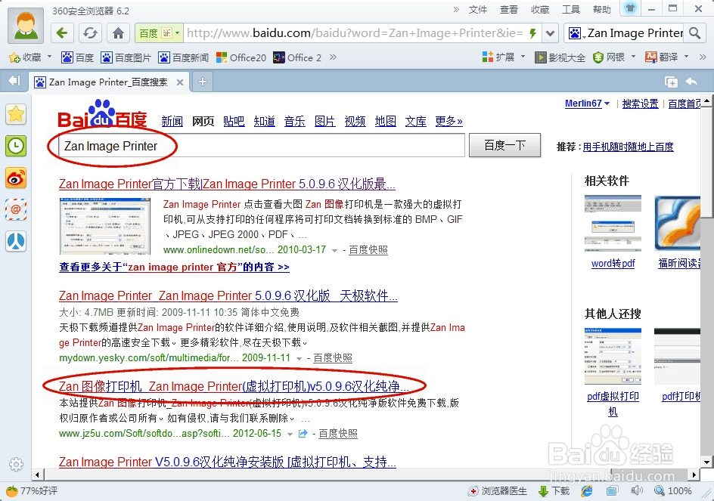Image resolution: width=714 pixels, height=501 pixels.
Task: Open the 文件 menu
Action: click(x=478, y=10)
